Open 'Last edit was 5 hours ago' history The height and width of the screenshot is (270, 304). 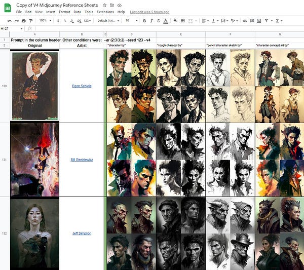[x=149, y=12]
